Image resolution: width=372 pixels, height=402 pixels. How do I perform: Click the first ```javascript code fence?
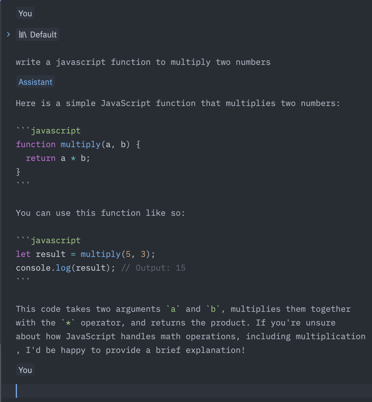tap(48, 131)
